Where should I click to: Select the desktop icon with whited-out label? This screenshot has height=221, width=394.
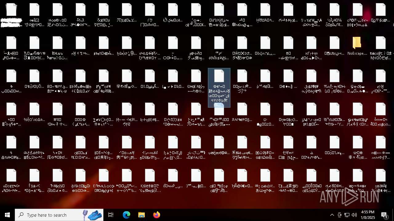coord(11,15)
